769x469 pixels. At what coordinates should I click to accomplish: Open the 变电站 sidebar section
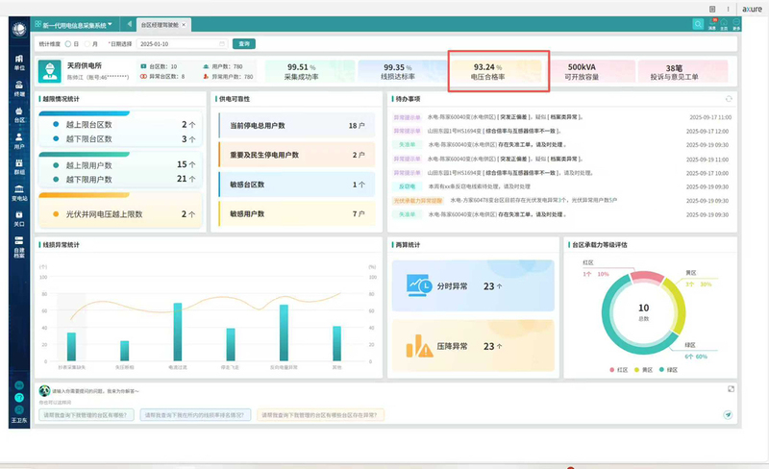[x=19, y=193]
